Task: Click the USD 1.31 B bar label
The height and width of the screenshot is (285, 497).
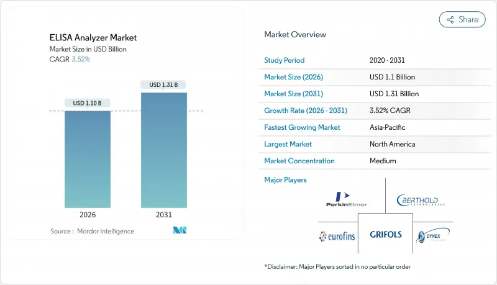Action: [164, 84]
